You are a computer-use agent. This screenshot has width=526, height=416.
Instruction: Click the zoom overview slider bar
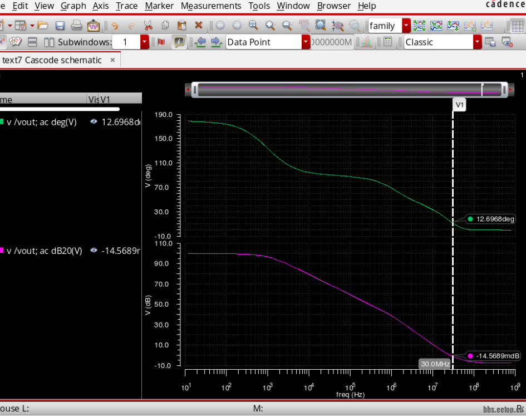click(350, 90)
